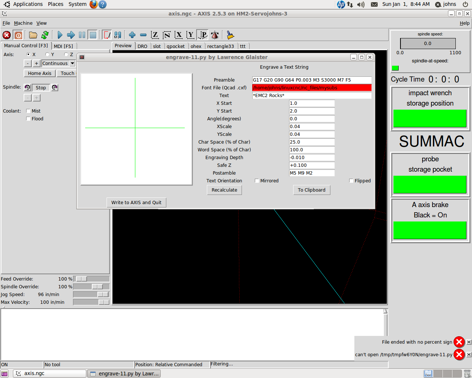Zoom in with the blue plus icon
472x378 pixels.
pyautogui.click(x=132, y=35)
